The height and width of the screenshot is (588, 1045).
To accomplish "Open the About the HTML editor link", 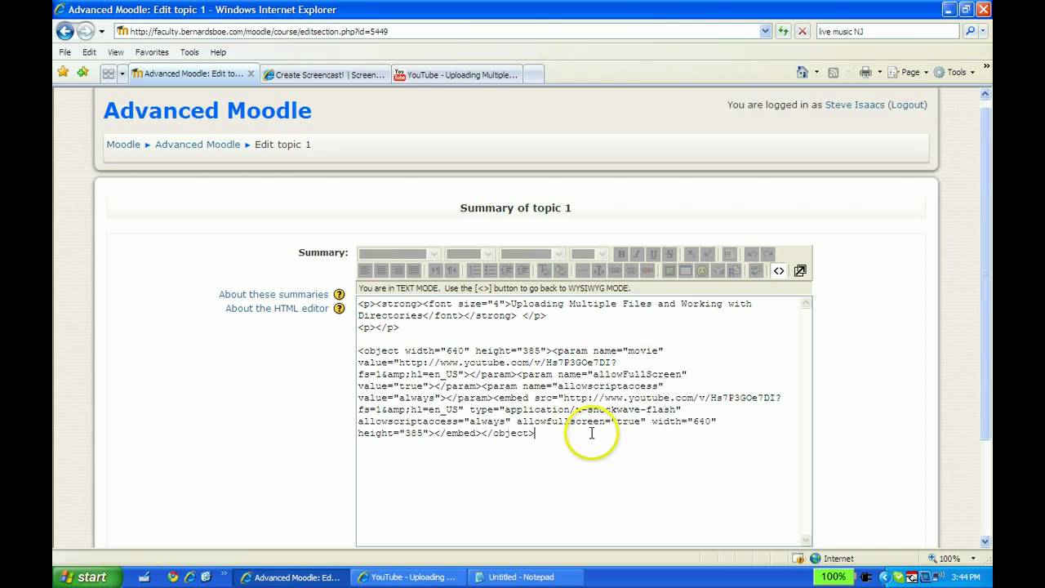I will point(277,308).
